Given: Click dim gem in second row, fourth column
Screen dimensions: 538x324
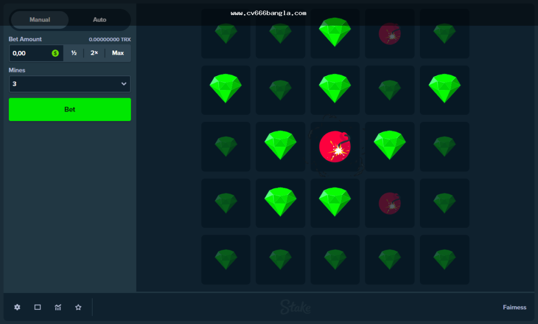Looking at the screenshot, I should [x=389, y=90].
